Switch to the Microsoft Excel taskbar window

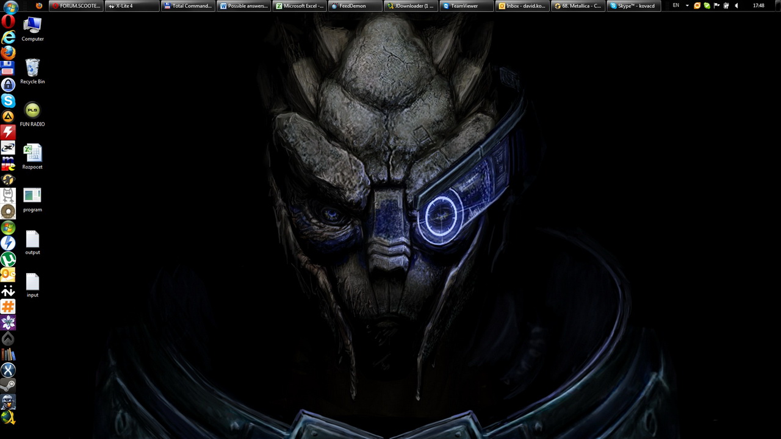click(299, 6)
